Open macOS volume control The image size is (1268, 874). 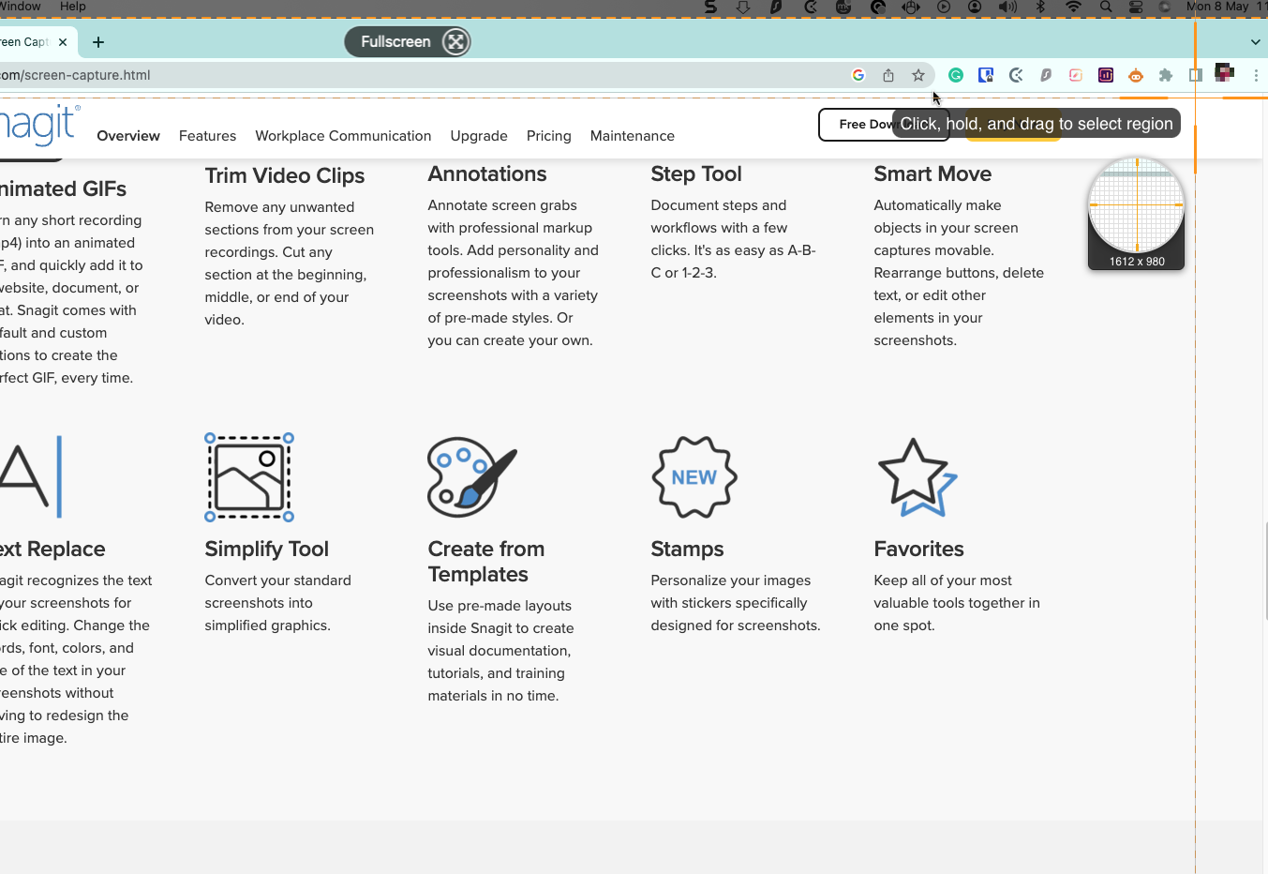coord(1007,7)
